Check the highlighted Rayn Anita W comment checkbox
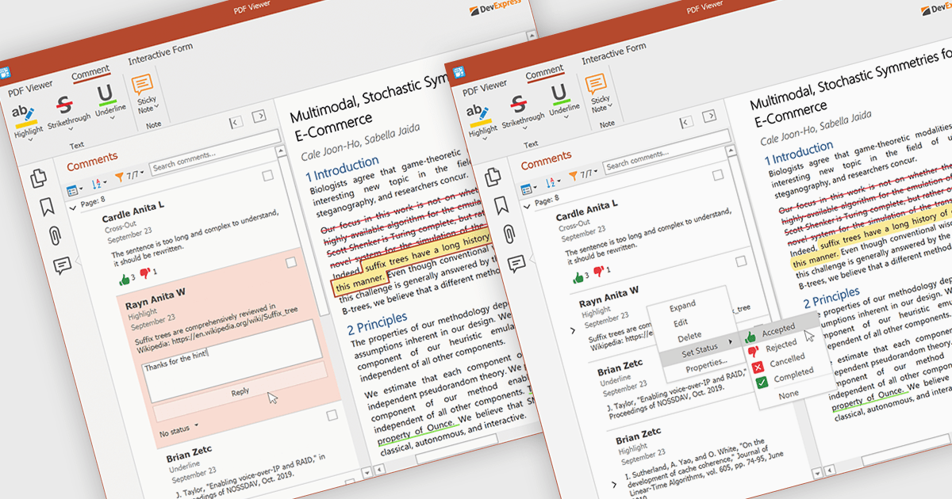The height and width of the screenshot is (499, 952). pos(291,262)
